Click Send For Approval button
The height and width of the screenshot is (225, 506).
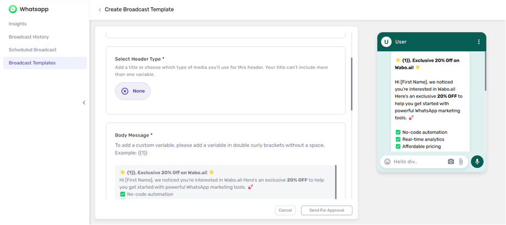tap(326, 210)
